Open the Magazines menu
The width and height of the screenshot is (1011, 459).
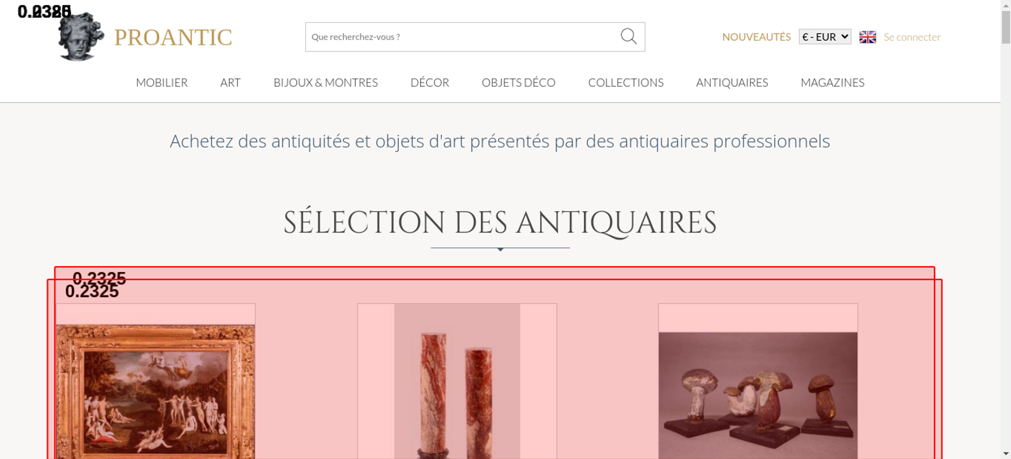(833, 83)
